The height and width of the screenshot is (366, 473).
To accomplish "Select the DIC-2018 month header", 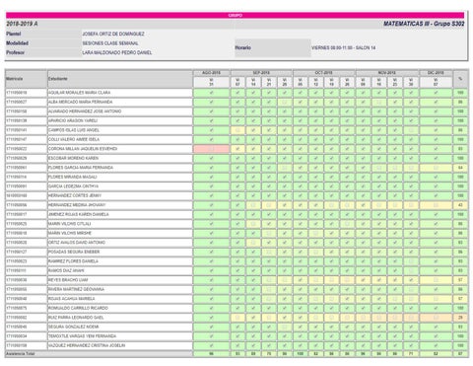I will 436,73.
